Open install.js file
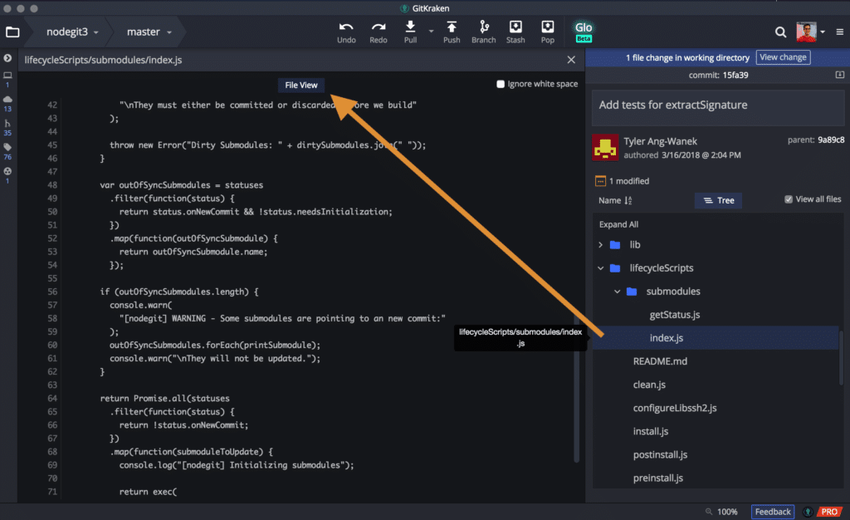The height and width of the screenshot is (520, 850). [x=651, y=432]
